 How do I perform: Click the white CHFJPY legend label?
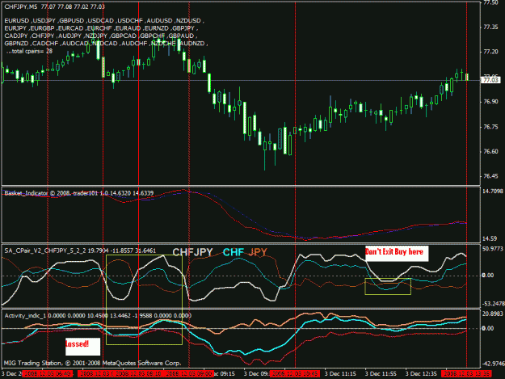pyautogui.click(x=192, y=252)
